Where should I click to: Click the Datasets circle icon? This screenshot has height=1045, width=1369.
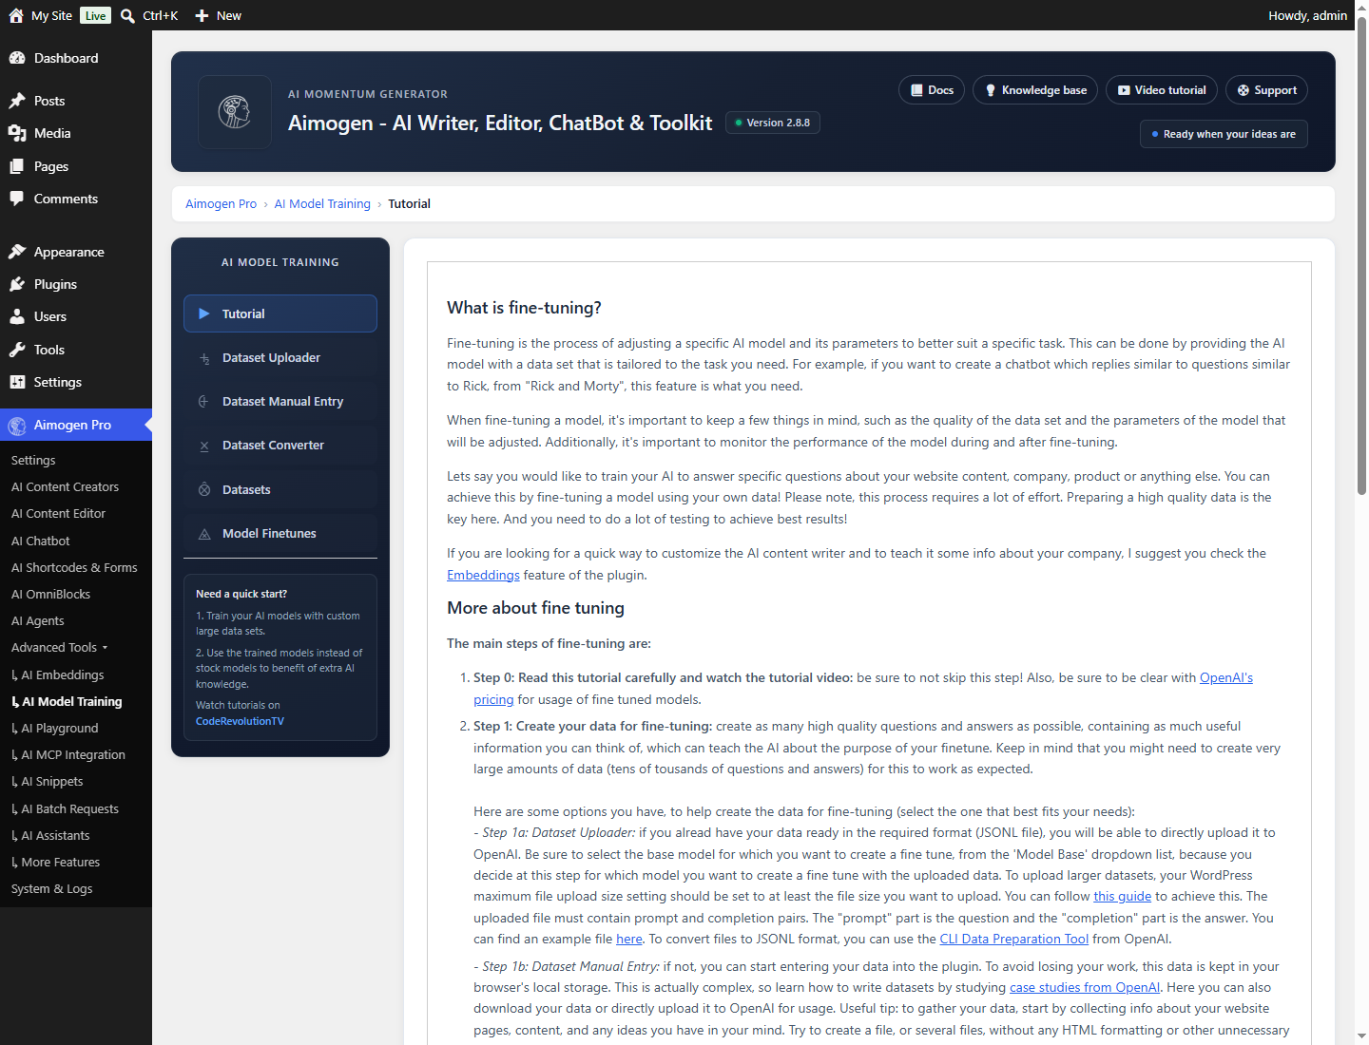(204, 490)
